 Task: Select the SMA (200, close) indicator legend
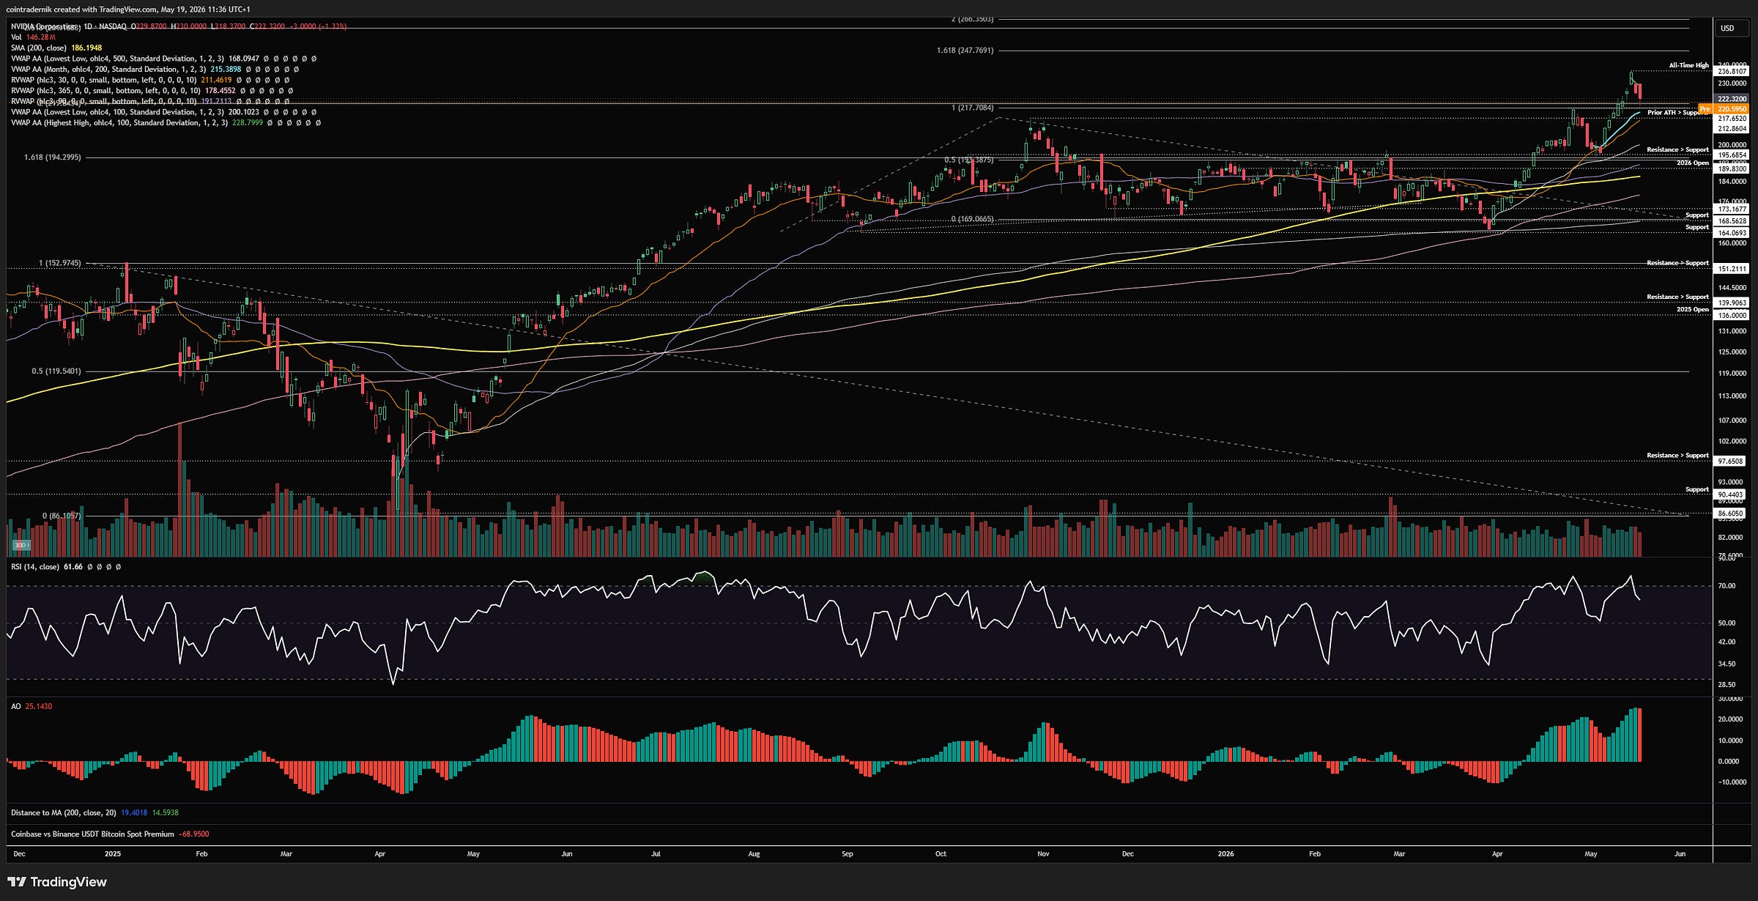(x=56, y=48)
